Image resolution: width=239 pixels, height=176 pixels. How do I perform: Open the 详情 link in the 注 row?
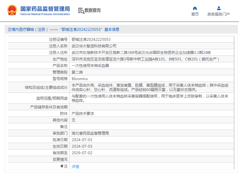(x=75, y=167)
